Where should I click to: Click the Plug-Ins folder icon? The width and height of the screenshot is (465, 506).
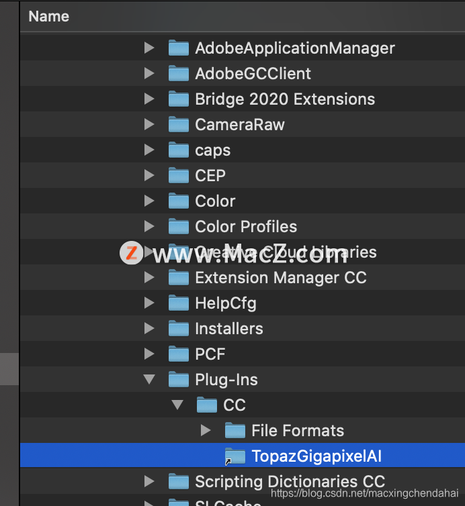pyautogui.click(x=179, y=379)
